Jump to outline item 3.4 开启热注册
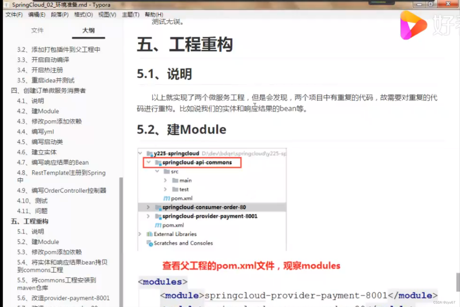This screenshot has height=307, width=460. click(40, 70)
